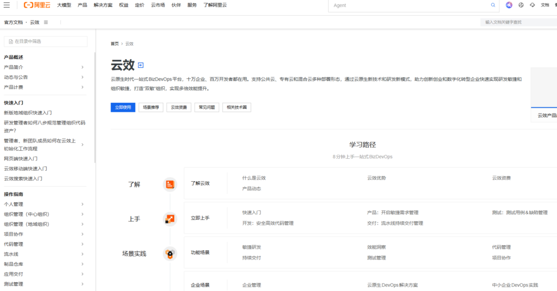Open the 云效优势 link

[x=376, y=178]
